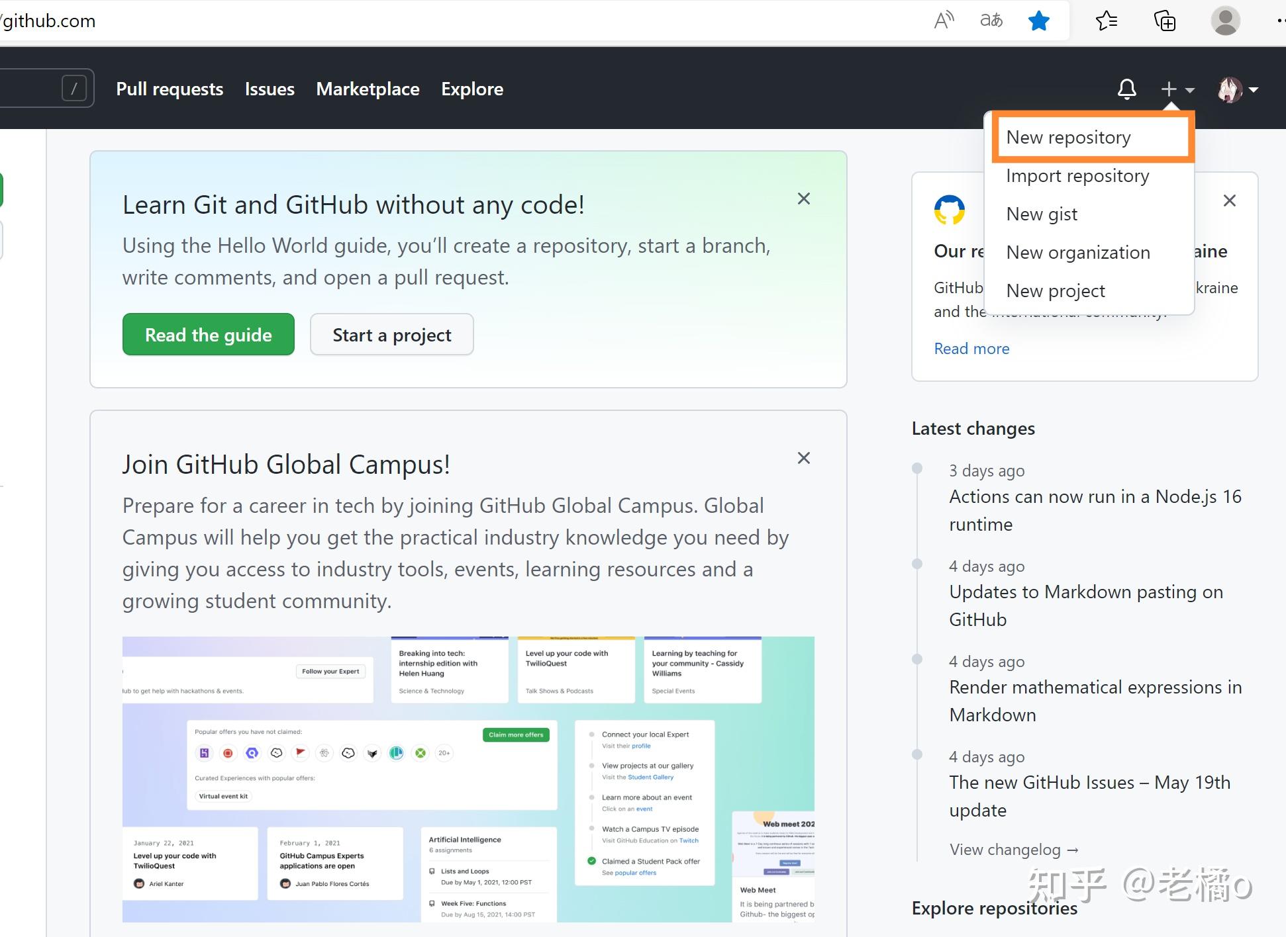Screen dimensions: 1286x937
Task: Click the browser profile avatar icon
Action: 1225,21
